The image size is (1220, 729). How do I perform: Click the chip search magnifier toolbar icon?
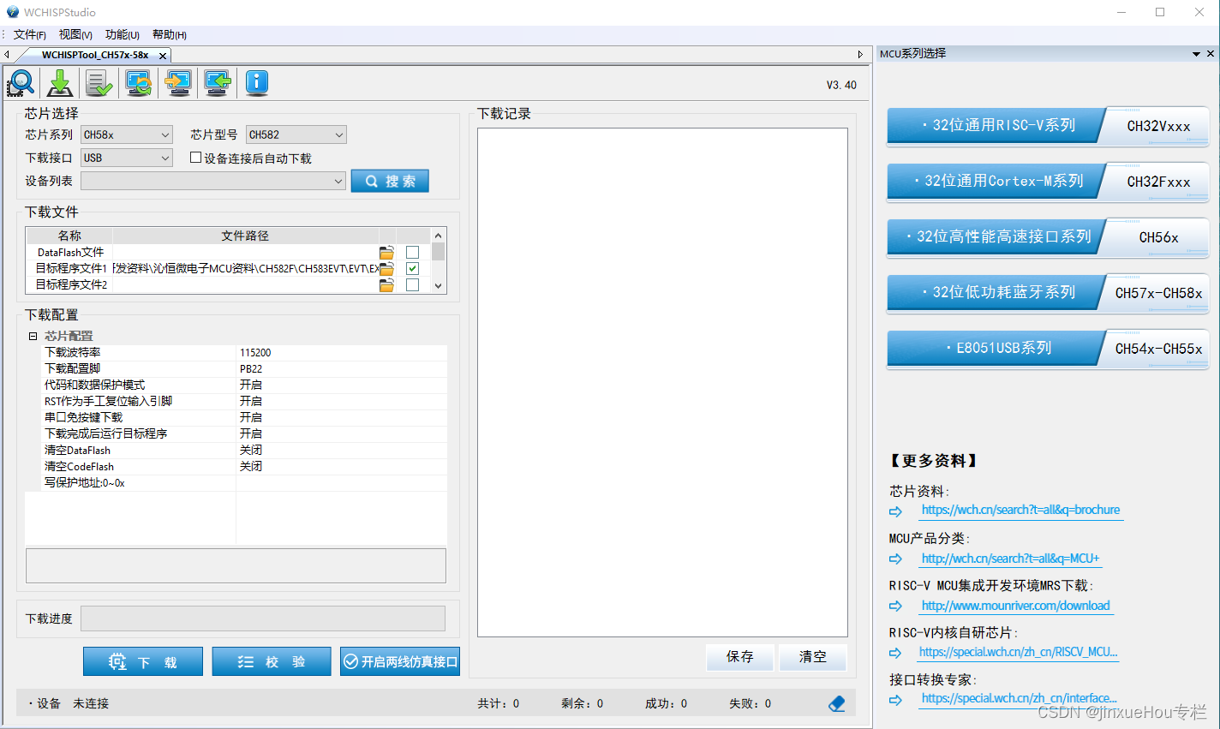[x=21, y=83]
